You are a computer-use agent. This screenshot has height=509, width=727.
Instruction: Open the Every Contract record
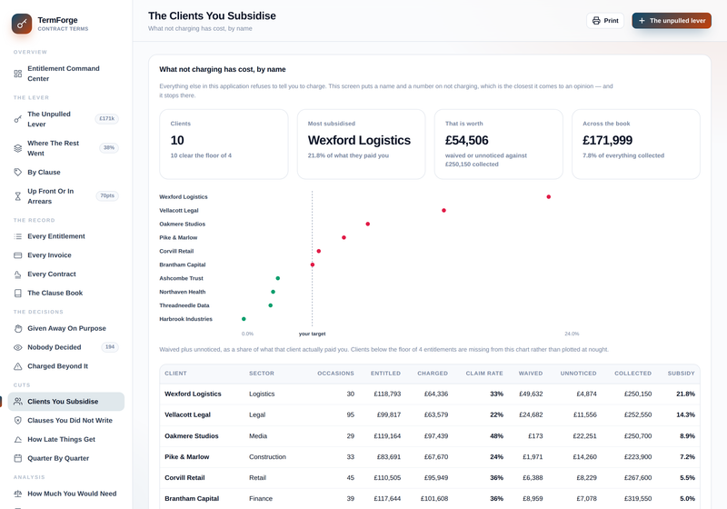point(65,274)
